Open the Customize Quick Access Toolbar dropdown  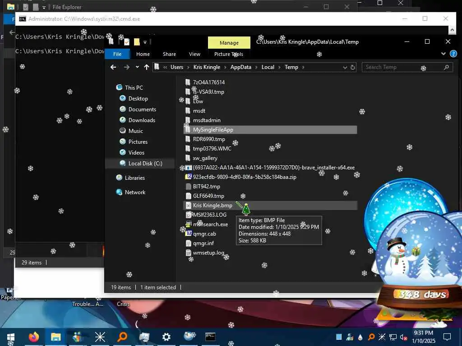coord(145,42)
